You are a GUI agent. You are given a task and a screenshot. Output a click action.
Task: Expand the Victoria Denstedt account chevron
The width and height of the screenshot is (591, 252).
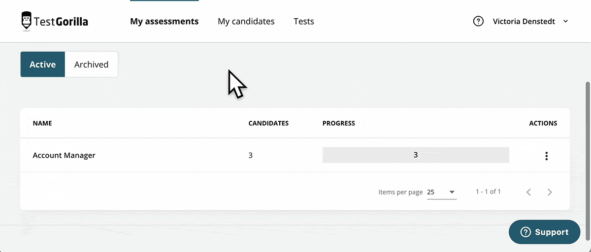(565, 21)
